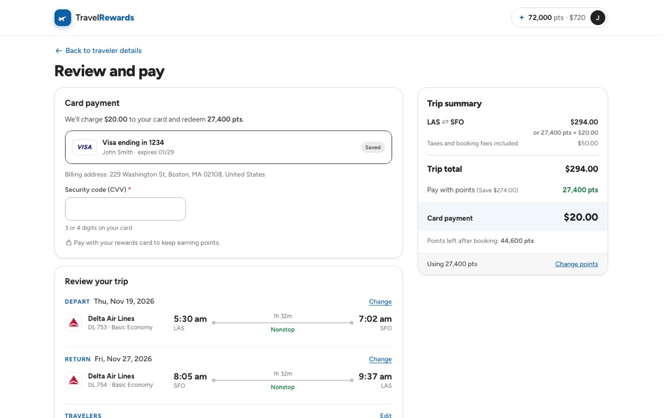This screenshot has height=418, width=669.
Task: Select the Visa ending in 1234 card
Action: tap(229, 147)
